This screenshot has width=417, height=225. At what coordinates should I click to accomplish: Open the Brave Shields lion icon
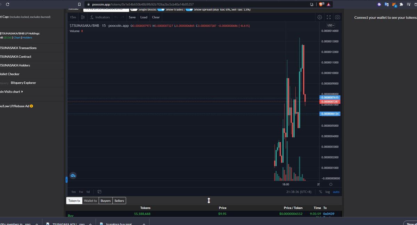(x=321, y=4)
